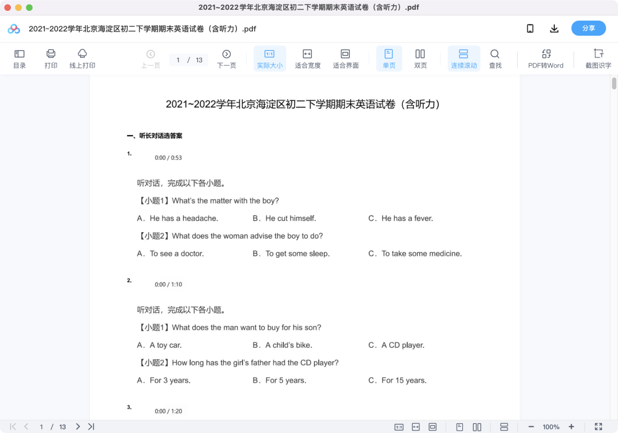Click fit width icon in bottom bar
This screenshot has width=618, height=433.
pyautogui.click(x=416, y=427)
